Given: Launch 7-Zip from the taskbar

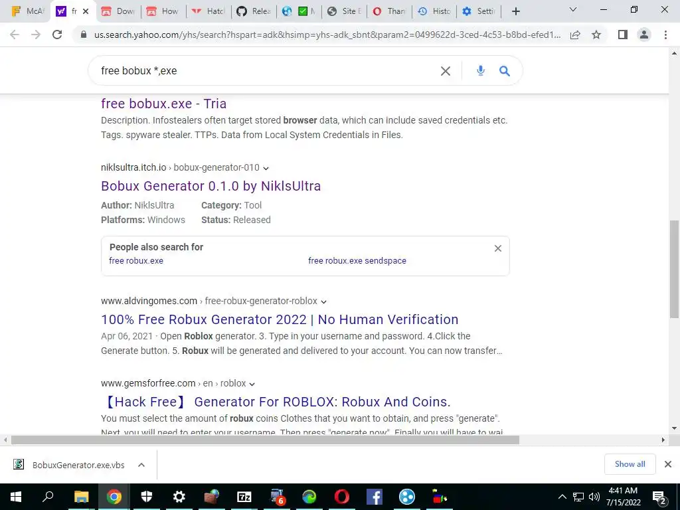Looking at the screenshot, I should coord(244,497).
